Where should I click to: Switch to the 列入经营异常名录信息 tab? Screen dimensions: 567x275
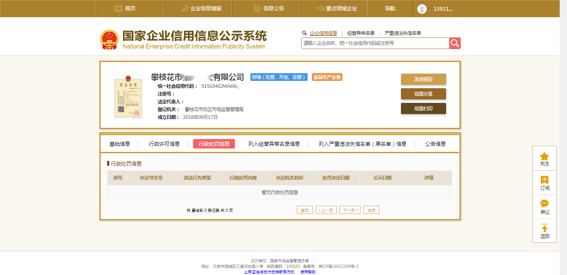click(274, 144)
